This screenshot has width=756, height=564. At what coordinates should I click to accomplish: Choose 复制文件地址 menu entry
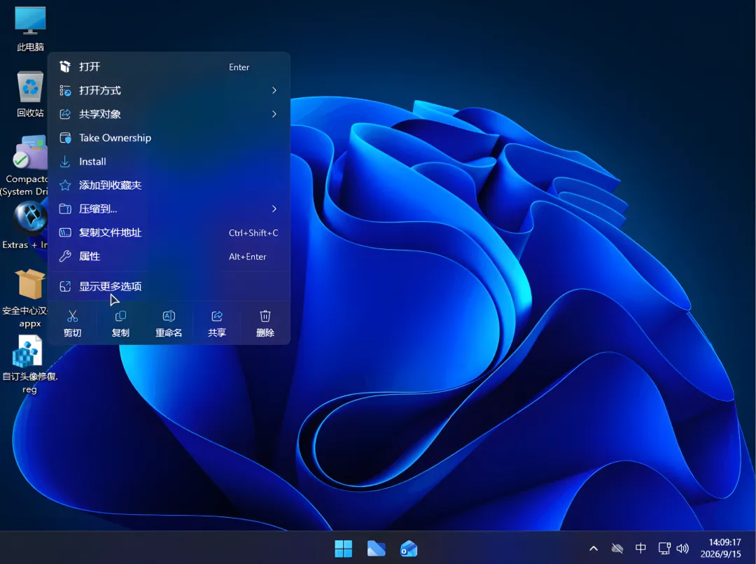pyautogui.click(x=169, y=232)
